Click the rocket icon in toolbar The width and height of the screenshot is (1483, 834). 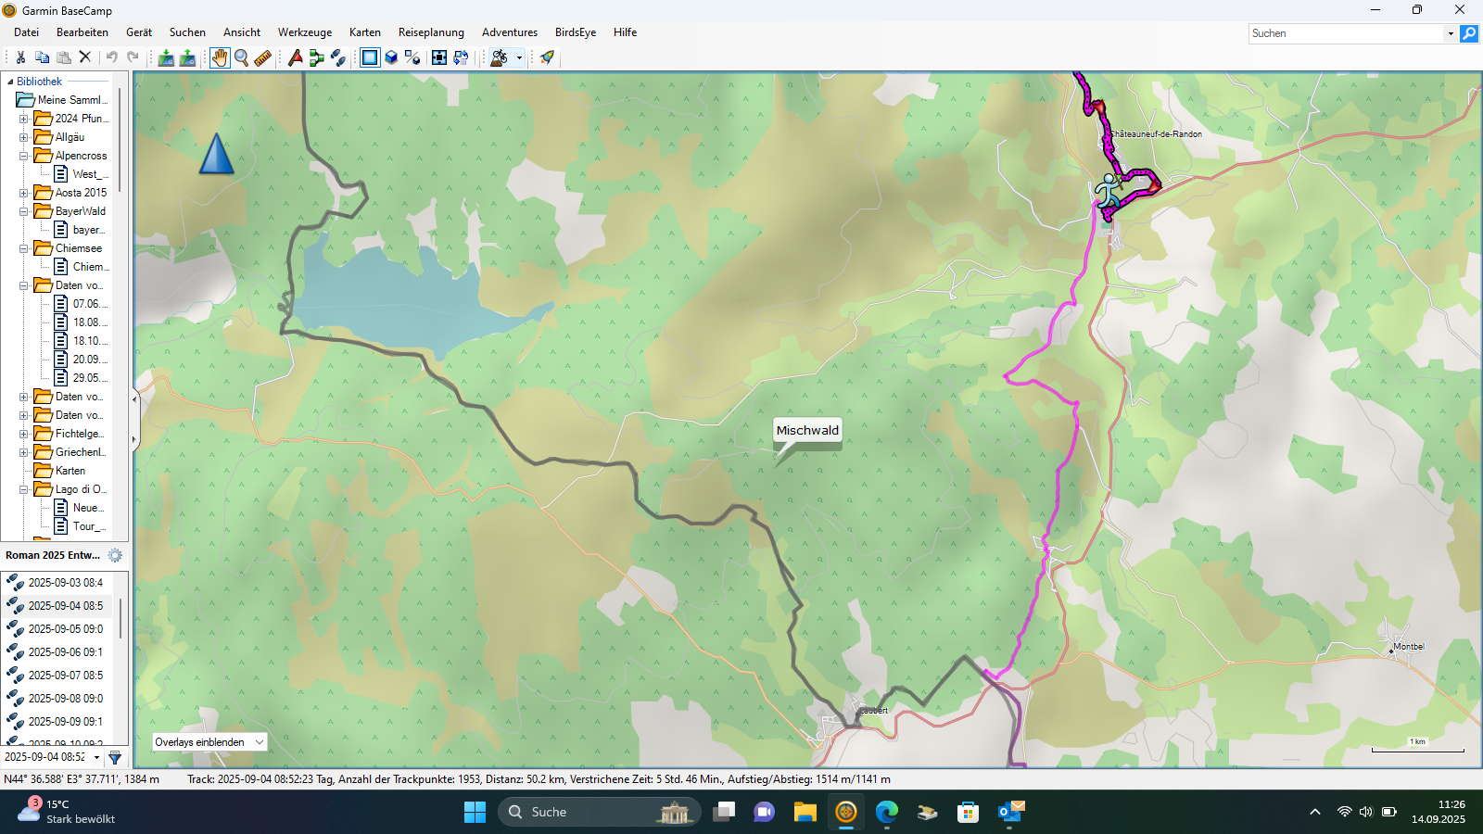[547, 57]
